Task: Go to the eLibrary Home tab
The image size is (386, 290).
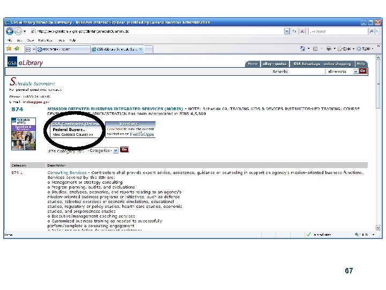Action: [253, 63]
